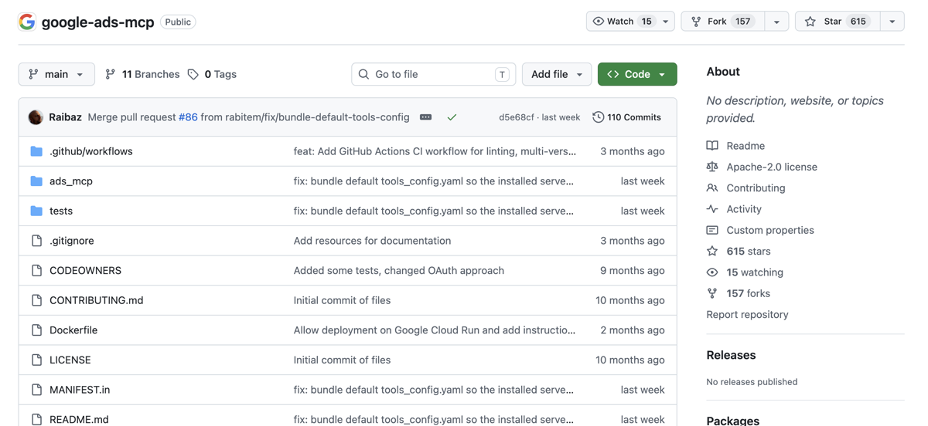Open 'feat: Add GitHub Actions CI workflow' commit message
928x426 pixels.
435,151
